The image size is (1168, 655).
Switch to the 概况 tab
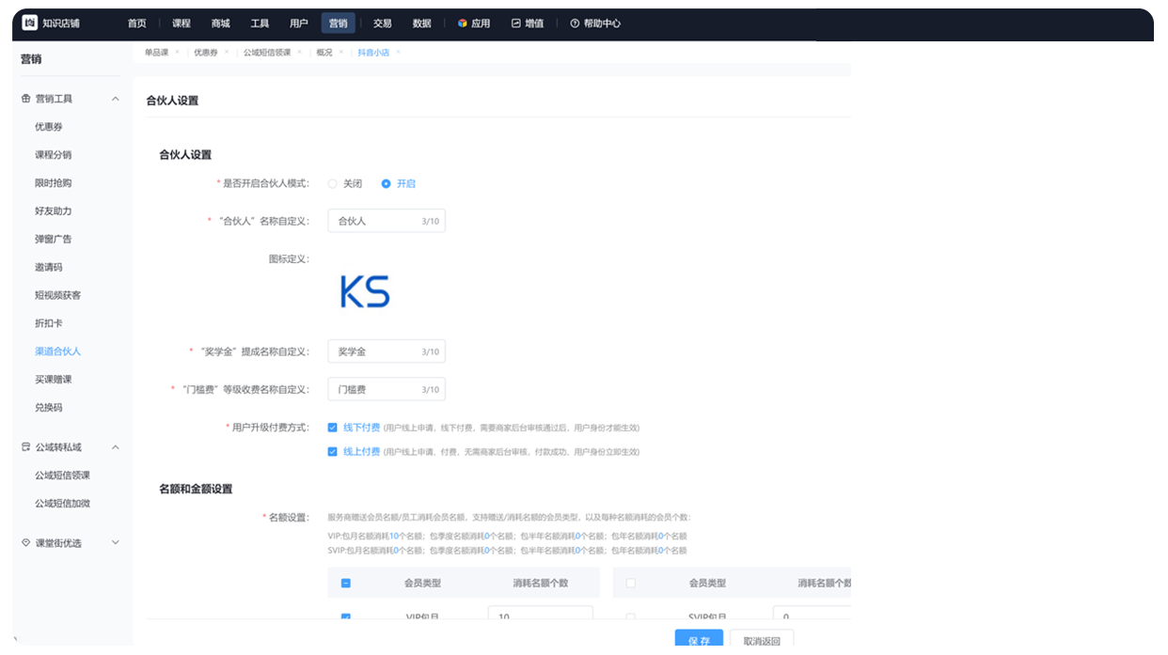[324, 53]
